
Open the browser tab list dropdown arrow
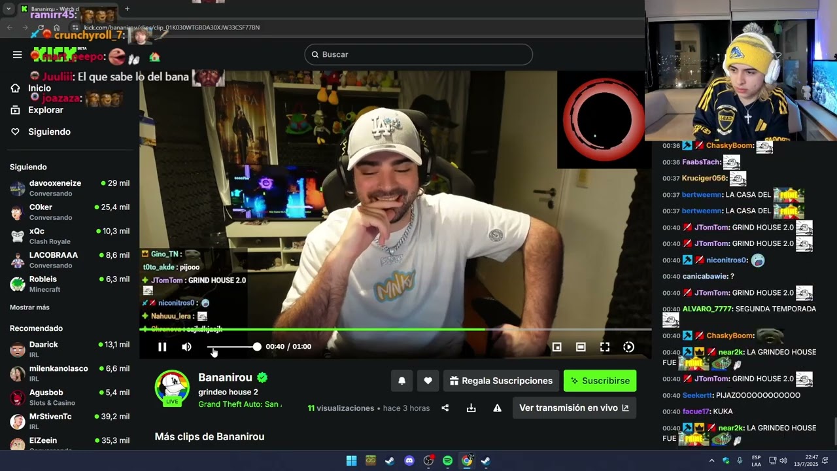coord(9,9)
